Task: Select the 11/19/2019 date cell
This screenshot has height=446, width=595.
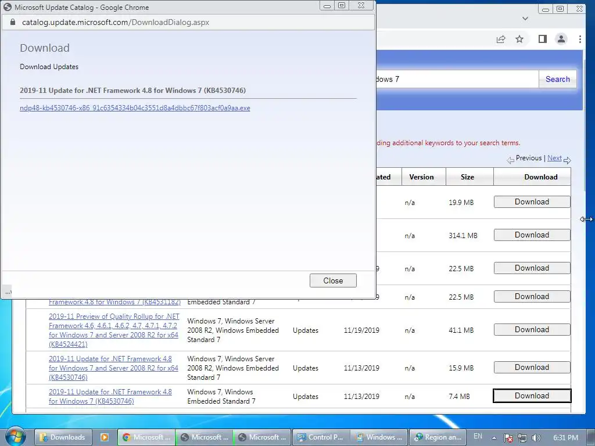Action: [361, 330]
